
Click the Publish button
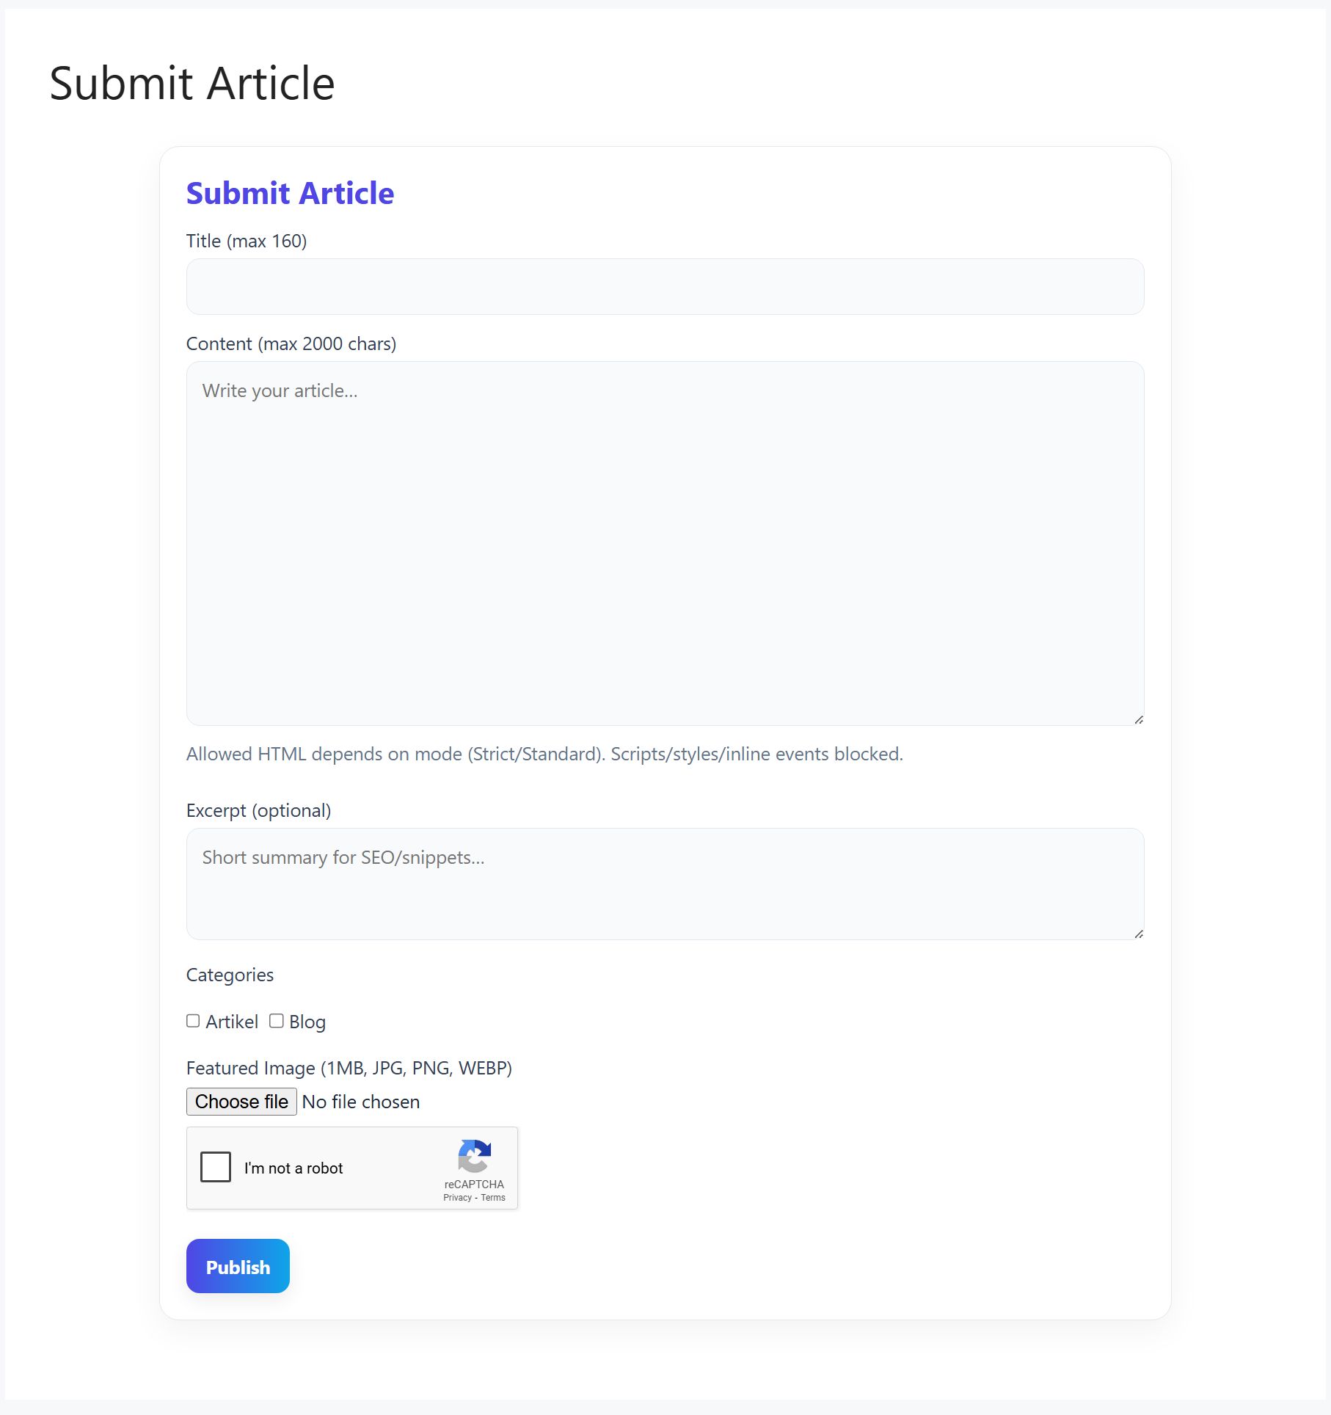(238, 1266)
